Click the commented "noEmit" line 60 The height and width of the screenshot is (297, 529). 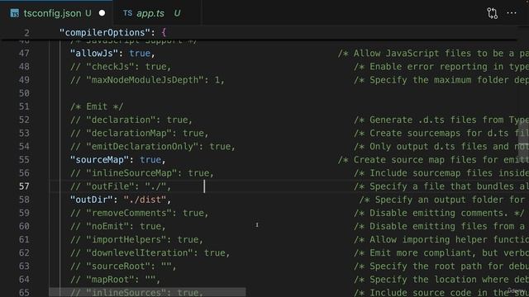(118, 226)
